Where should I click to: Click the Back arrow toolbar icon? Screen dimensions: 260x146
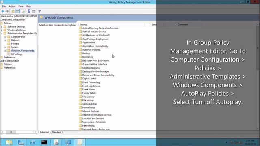coord(3,11)
